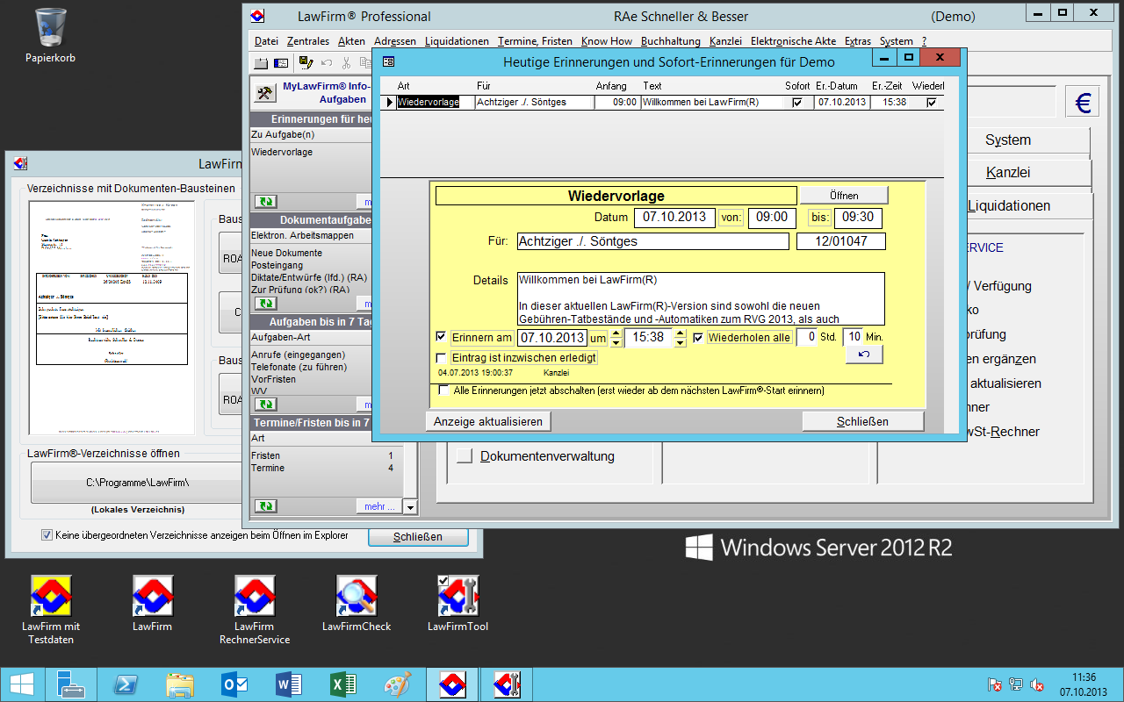This screenshot has width=1124, height=702.
Task: Click the scissors cut icon in LawFirm toolbar
Action: 346,63
